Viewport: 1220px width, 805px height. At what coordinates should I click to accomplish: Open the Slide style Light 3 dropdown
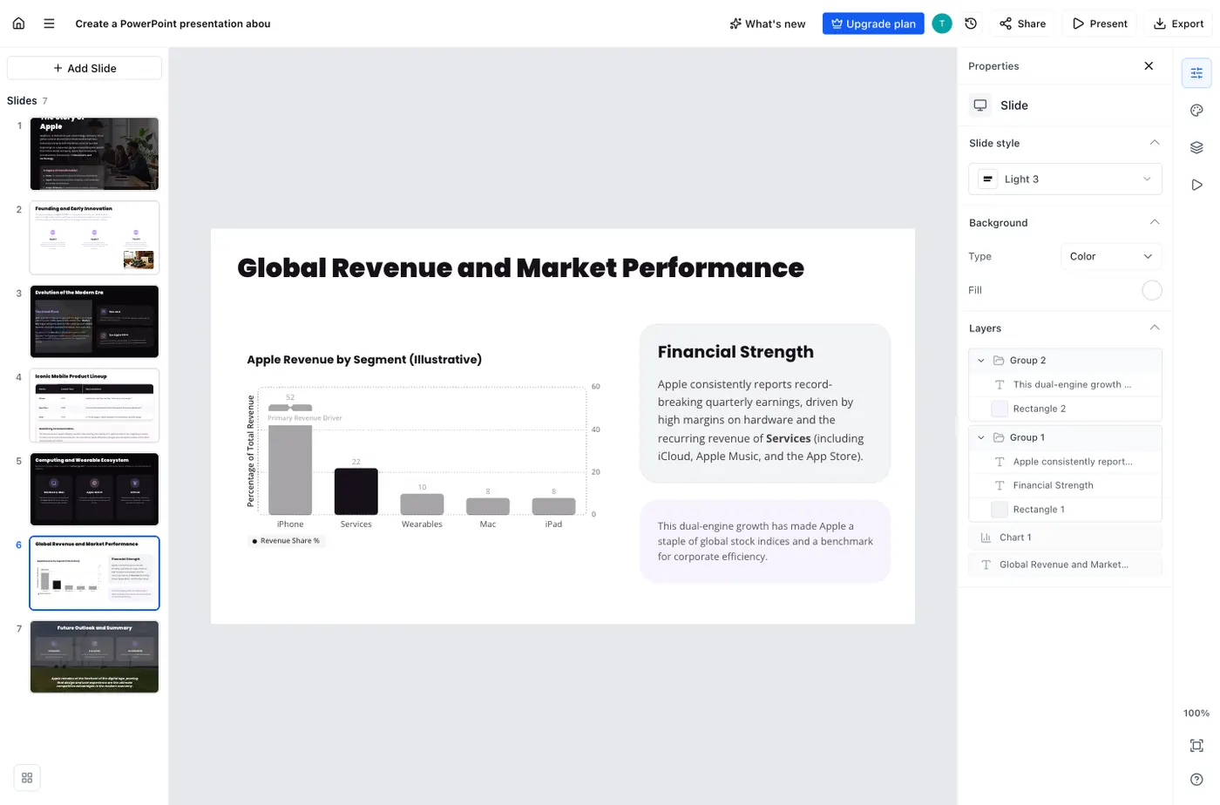click(1065, 179)
